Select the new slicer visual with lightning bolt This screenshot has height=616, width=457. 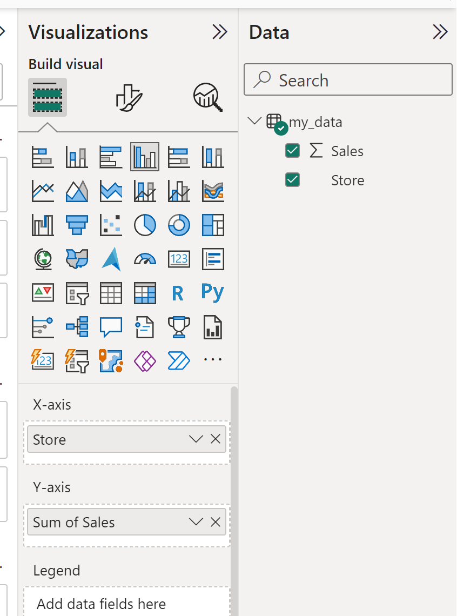point(77,360)
